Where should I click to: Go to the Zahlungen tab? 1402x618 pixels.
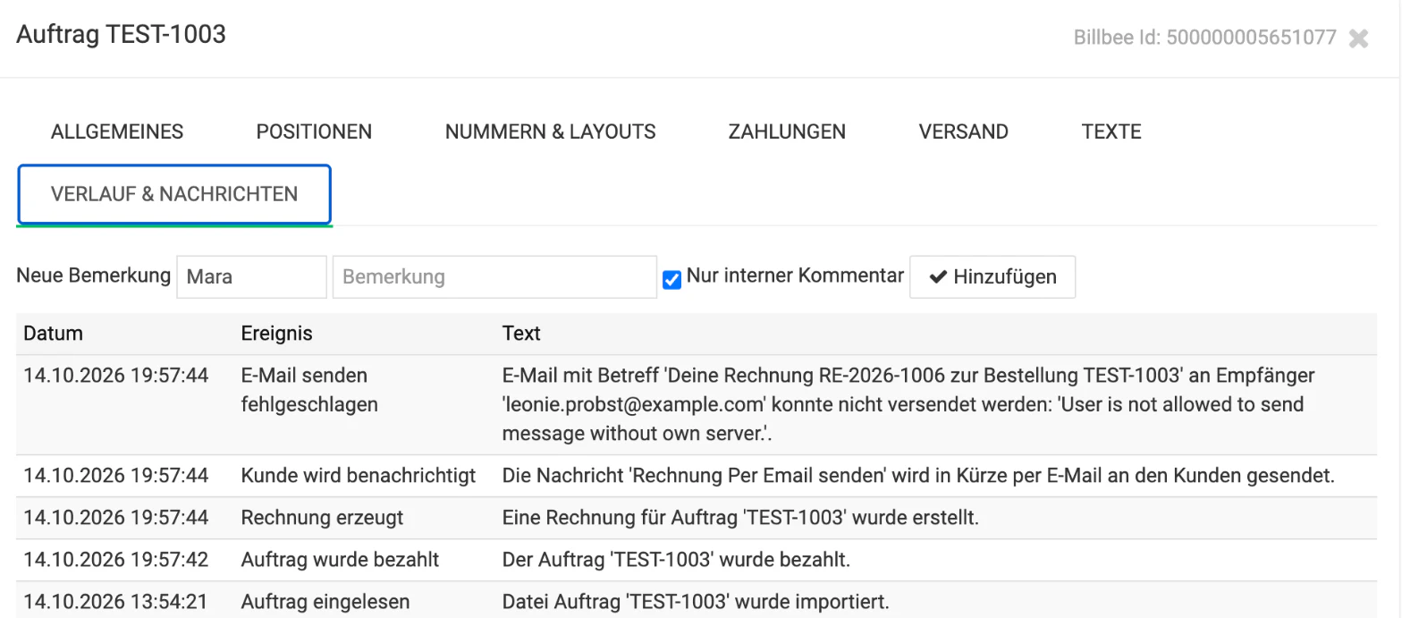pos(787,131)
